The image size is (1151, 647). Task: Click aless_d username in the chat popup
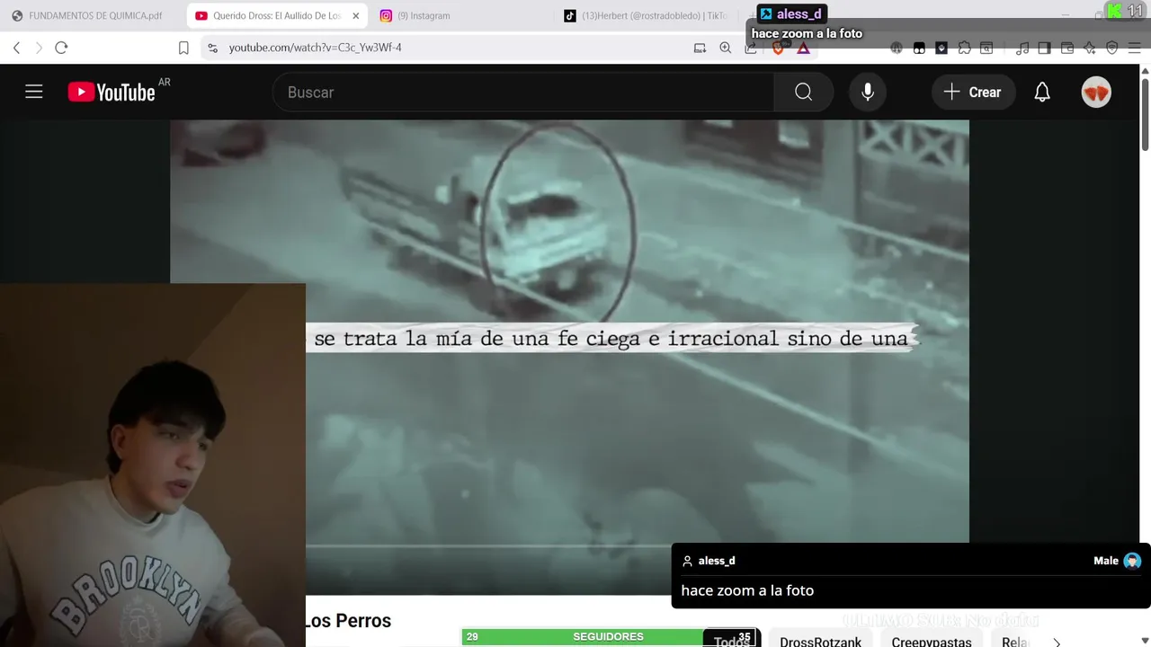pos(717,561)
